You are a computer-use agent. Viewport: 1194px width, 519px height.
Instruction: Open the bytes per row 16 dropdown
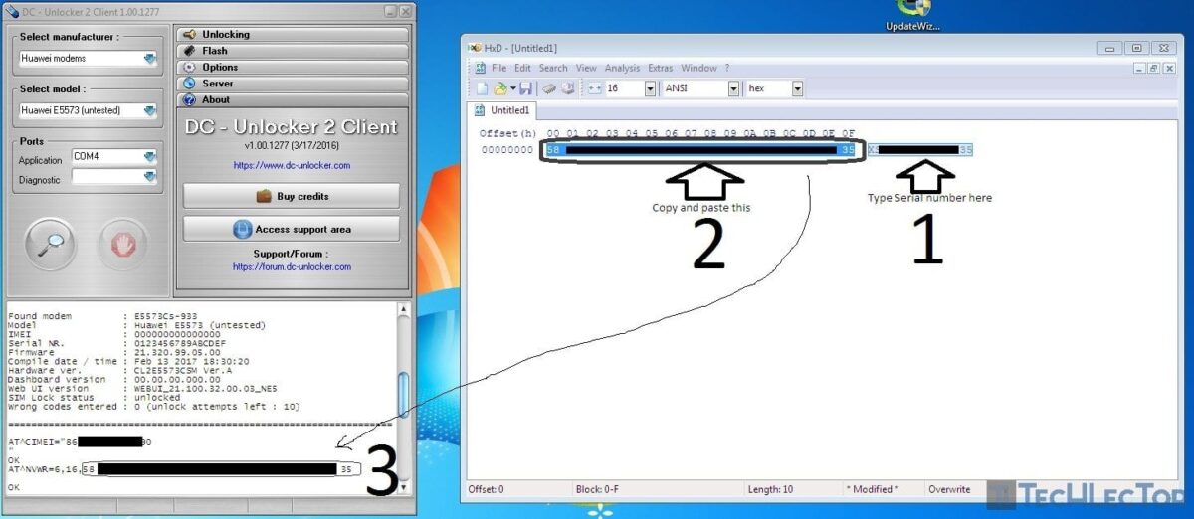650,88
